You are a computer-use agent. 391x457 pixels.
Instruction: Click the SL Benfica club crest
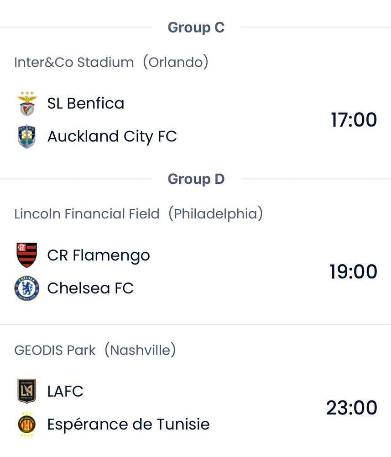27,103
